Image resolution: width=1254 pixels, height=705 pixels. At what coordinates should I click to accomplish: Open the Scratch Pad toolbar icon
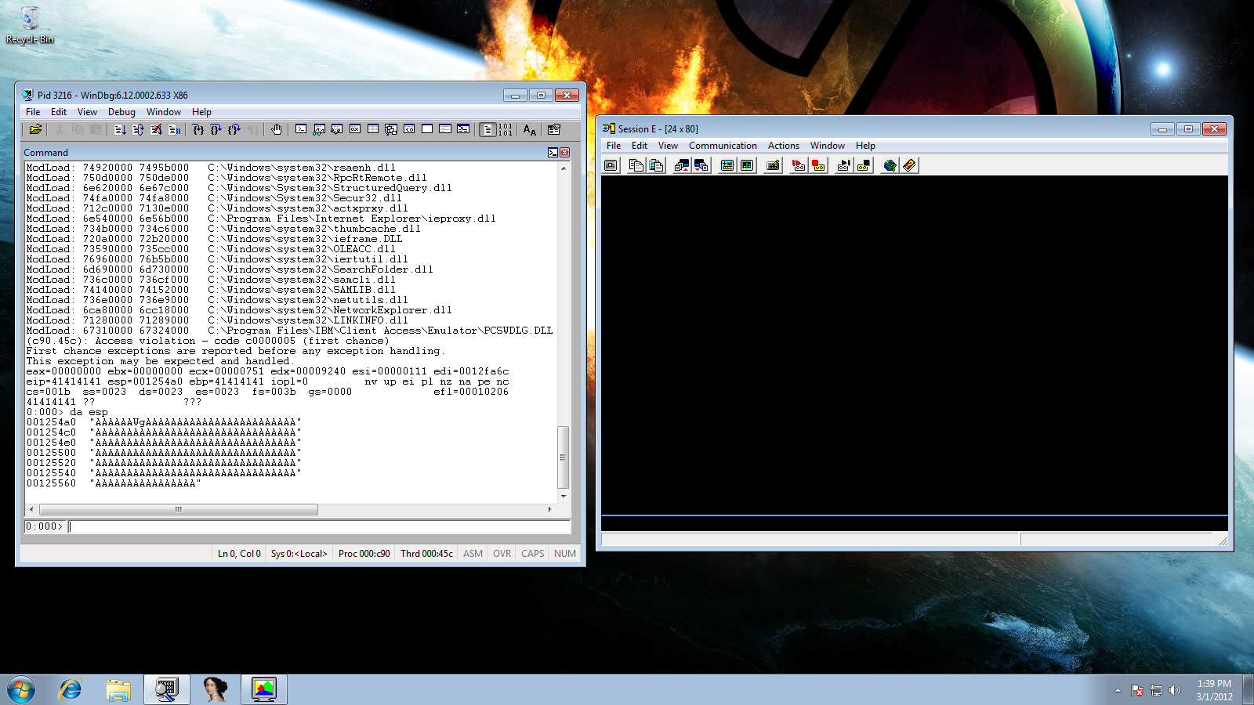pyautogui.click(x=426, y=129)
